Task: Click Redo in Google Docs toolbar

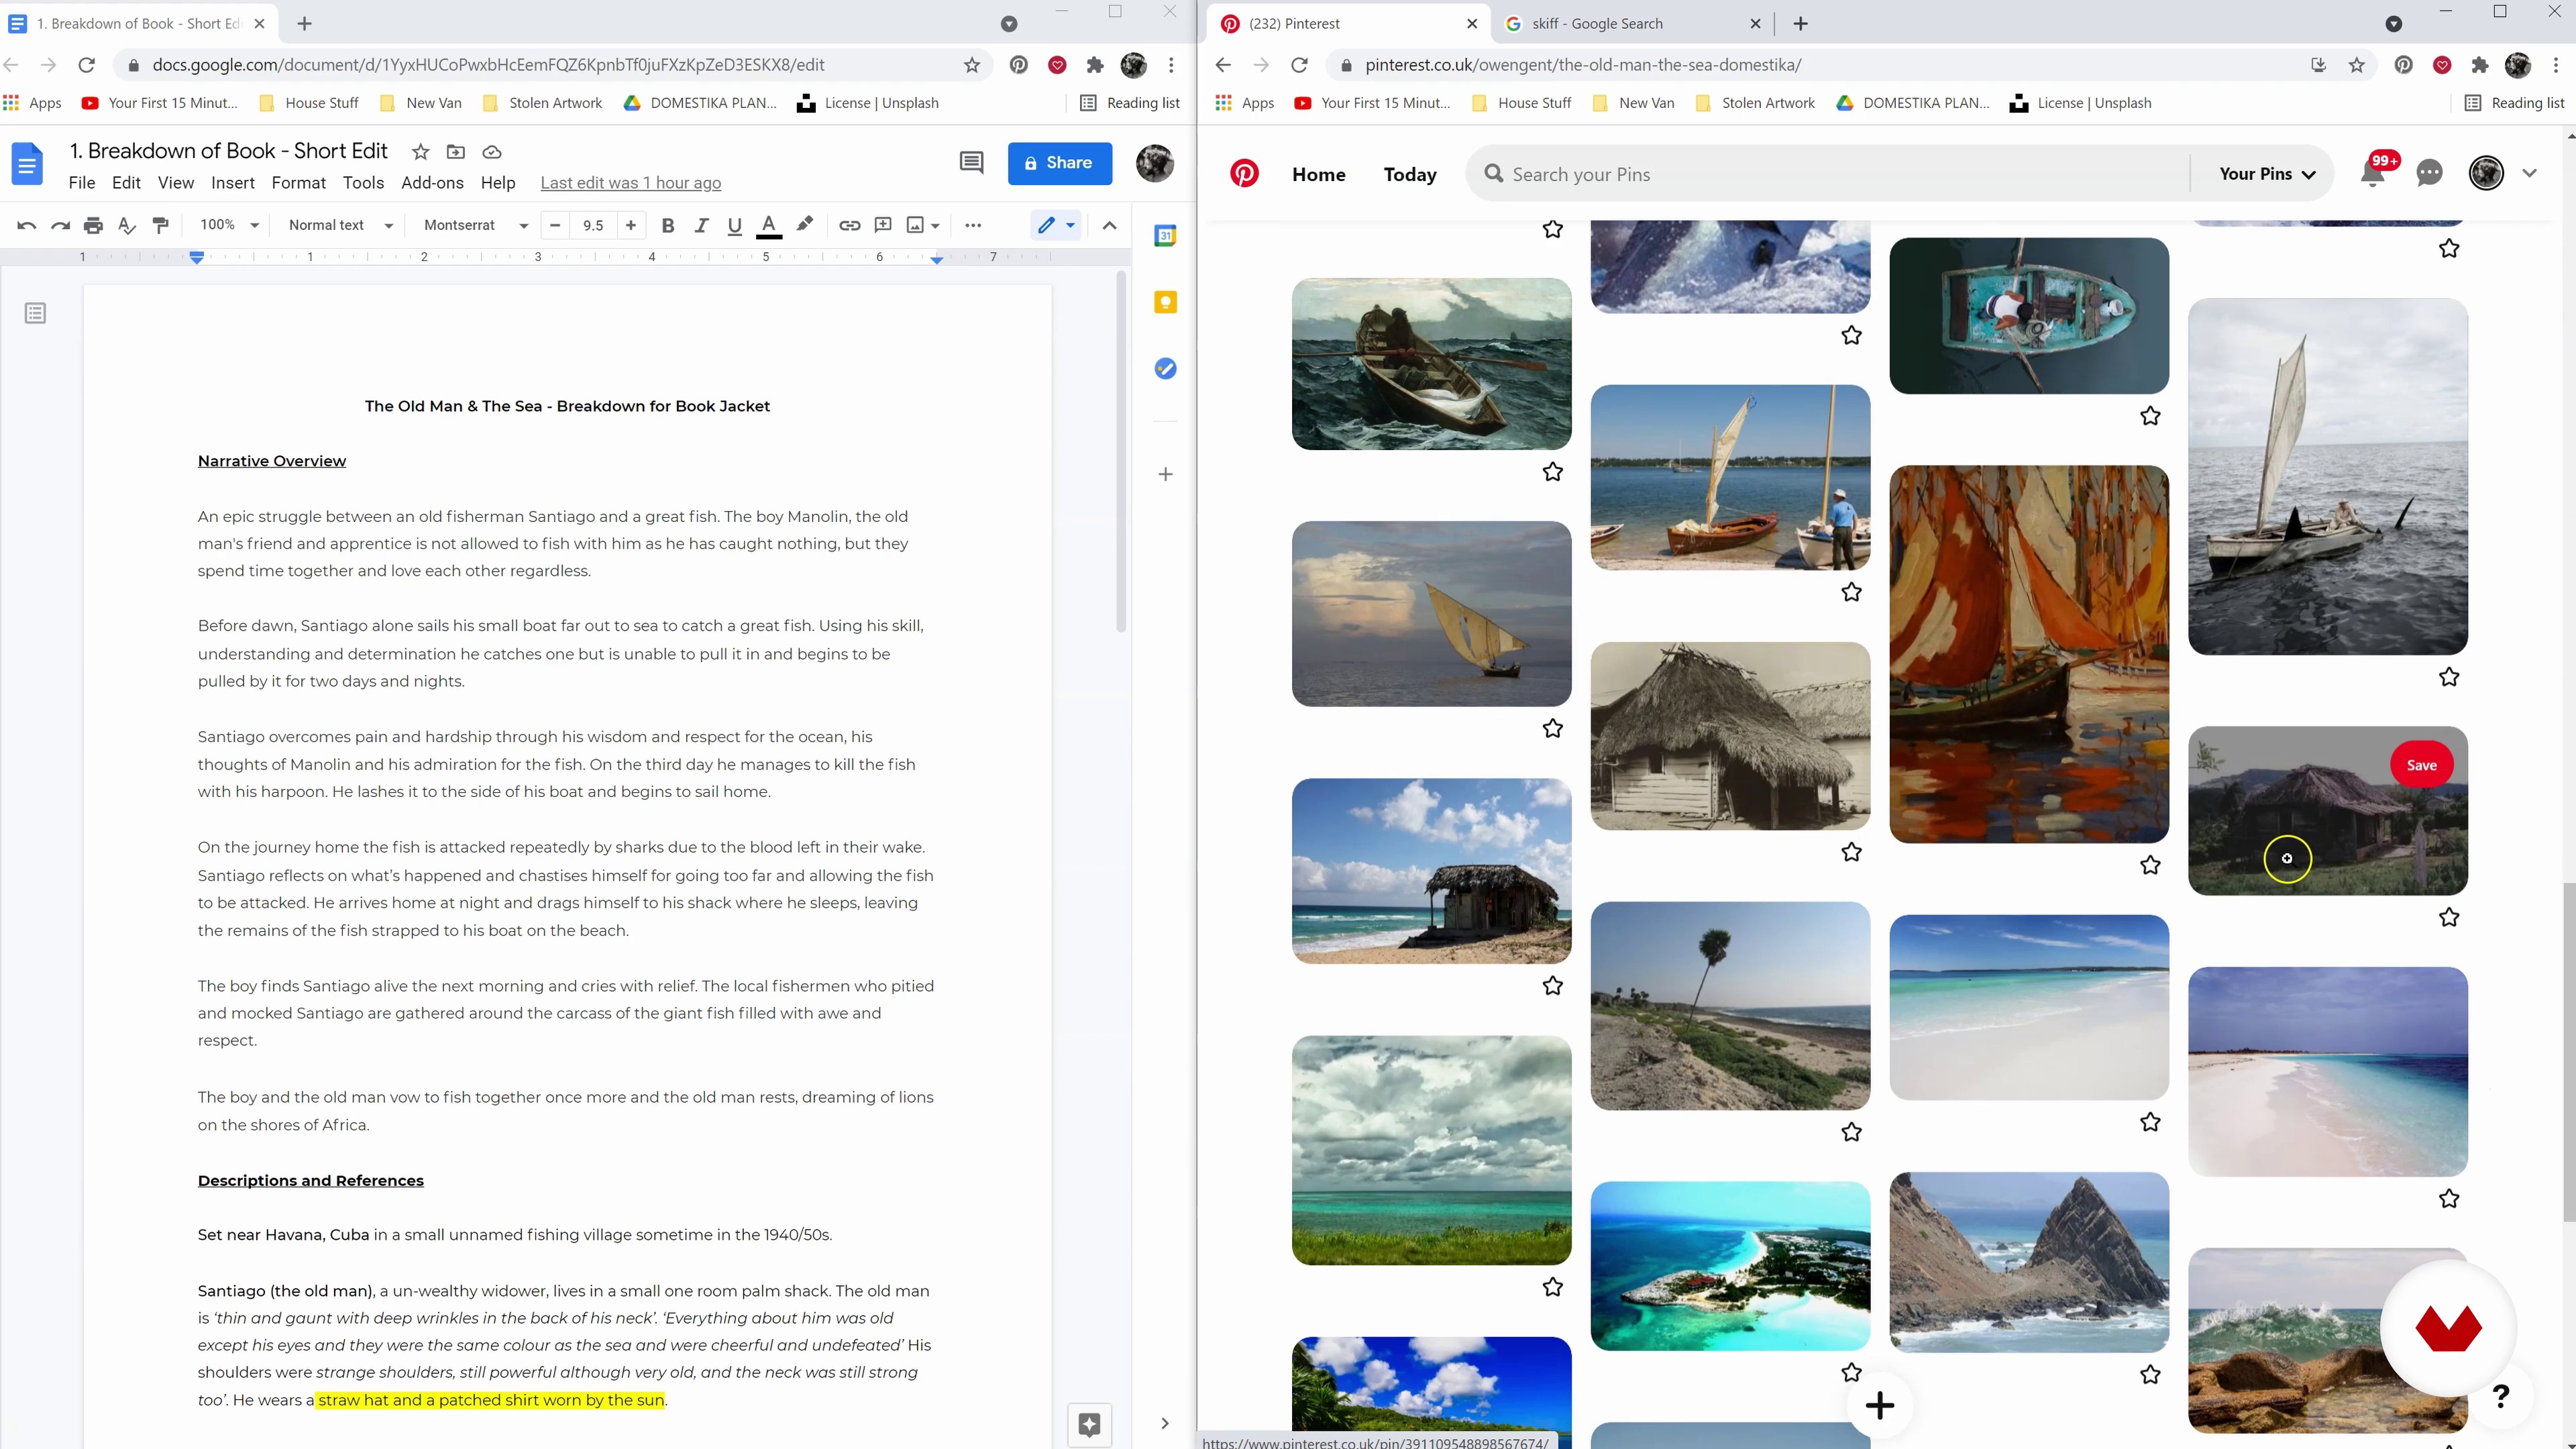Action: click(60, 225)
